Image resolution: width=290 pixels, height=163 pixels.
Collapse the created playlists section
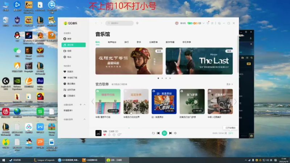[x=84, y=105]
